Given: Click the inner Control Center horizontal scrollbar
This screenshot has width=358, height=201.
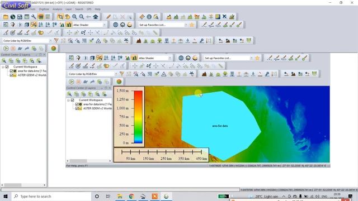Looking at the screenshot, I should click(89, 161).
